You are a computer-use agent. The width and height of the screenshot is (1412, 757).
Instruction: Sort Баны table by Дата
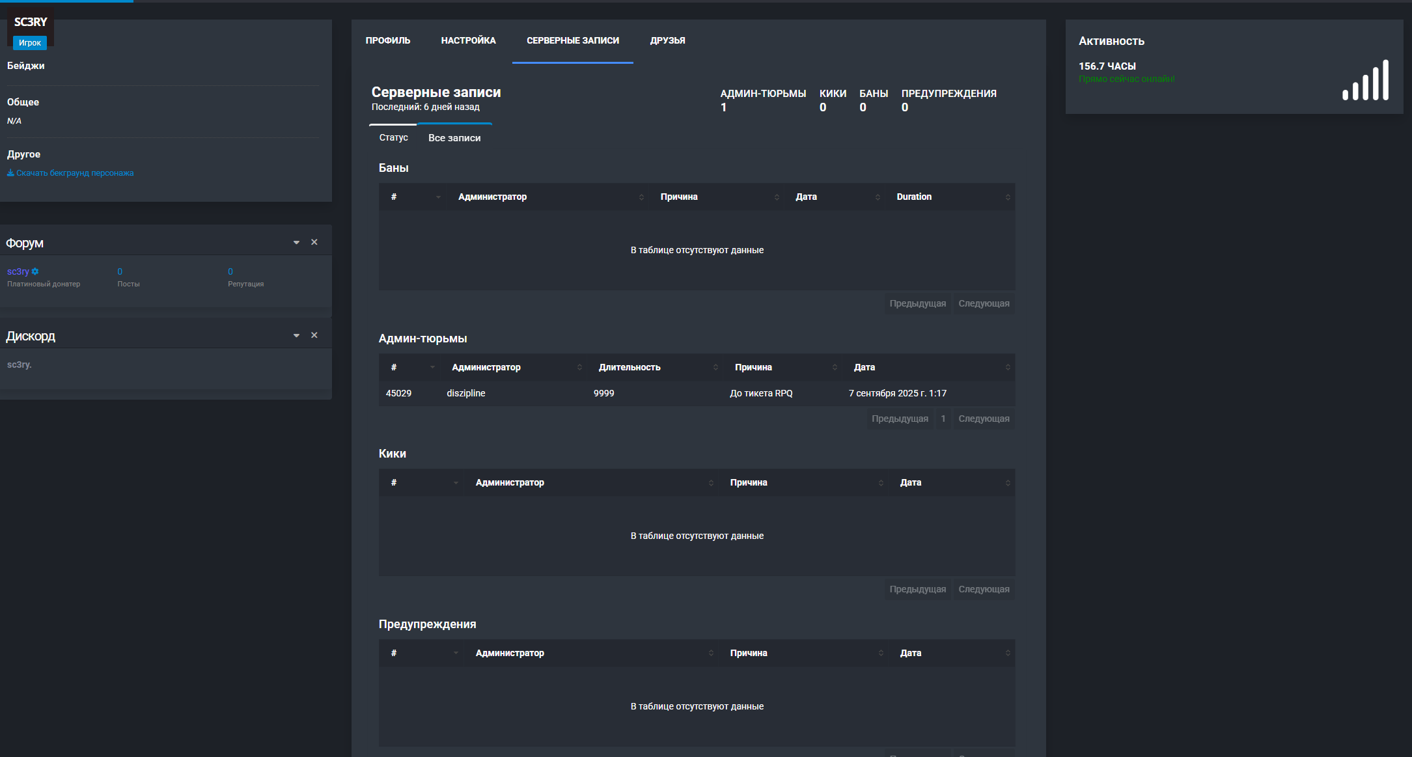(835, 197)
